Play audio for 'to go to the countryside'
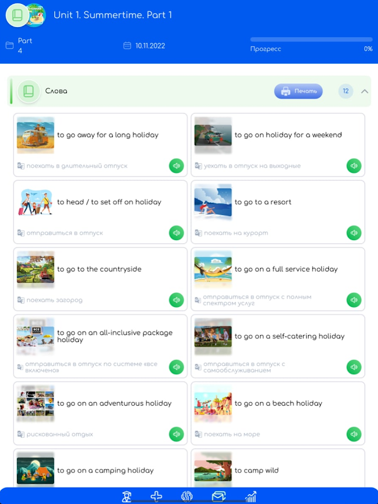This screenshot has height=504, width=378. pos(176,300)
